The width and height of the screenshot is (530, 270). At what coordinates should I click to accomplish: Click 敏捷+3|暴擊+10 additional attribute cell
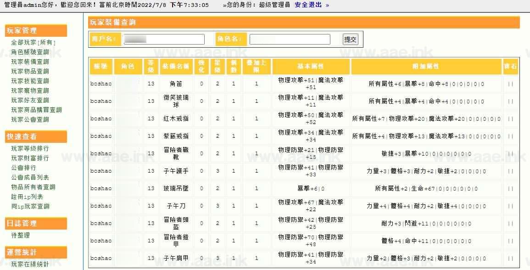(x=426, y=154)
